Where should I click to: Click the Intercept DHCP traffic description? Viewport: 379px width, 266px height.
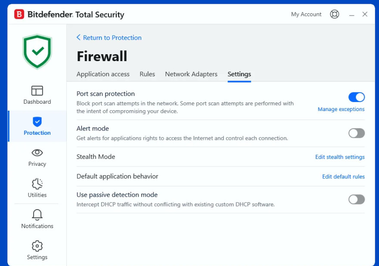tap(175, 204)
